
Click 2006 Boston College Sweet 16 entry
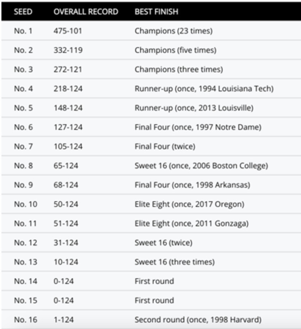201,166
